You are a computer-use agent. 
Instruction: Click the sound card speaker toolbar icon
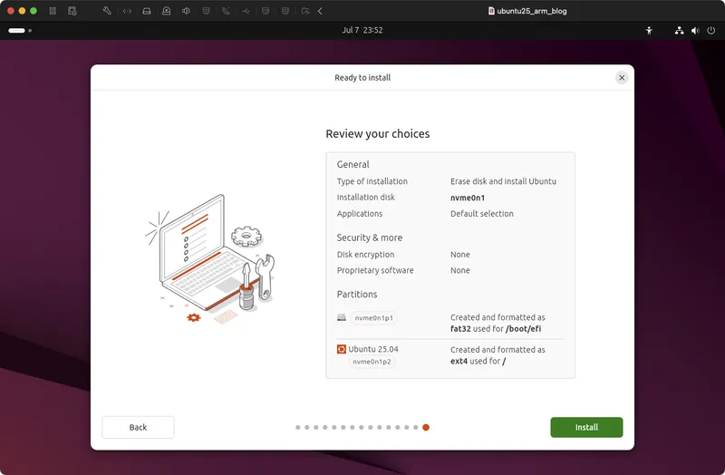tap(186, 11)
